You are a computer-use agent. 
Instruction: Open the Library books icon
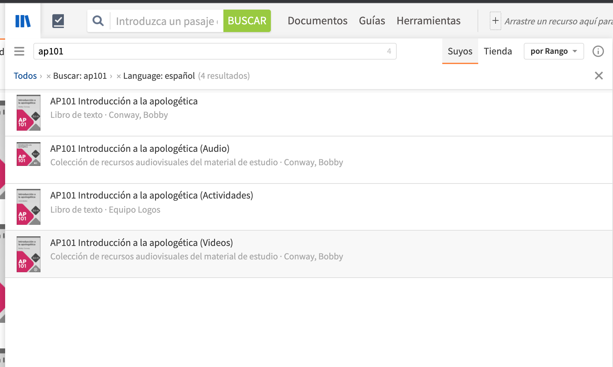click(x=23, y=21)
